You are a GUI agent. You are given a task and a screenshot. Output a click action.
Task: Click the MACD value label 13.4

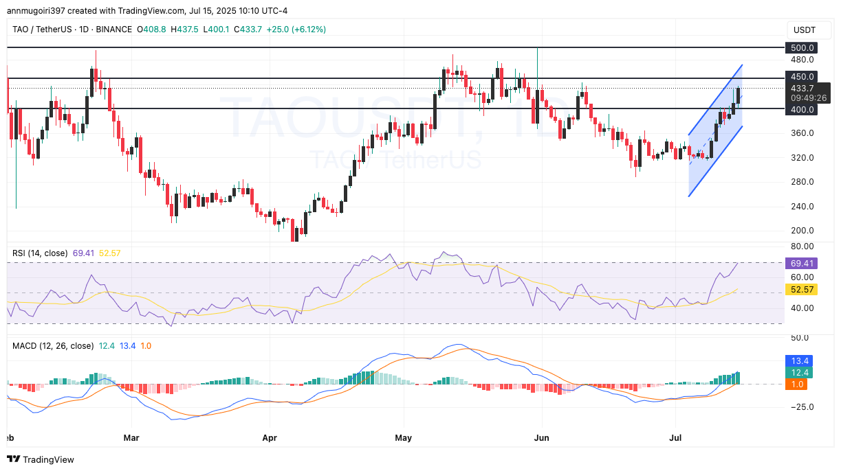[x=799, y=360]
